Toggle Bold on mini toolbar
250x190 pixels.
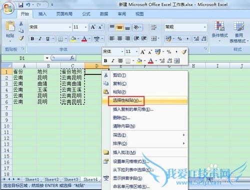click(x=105, y=61)
